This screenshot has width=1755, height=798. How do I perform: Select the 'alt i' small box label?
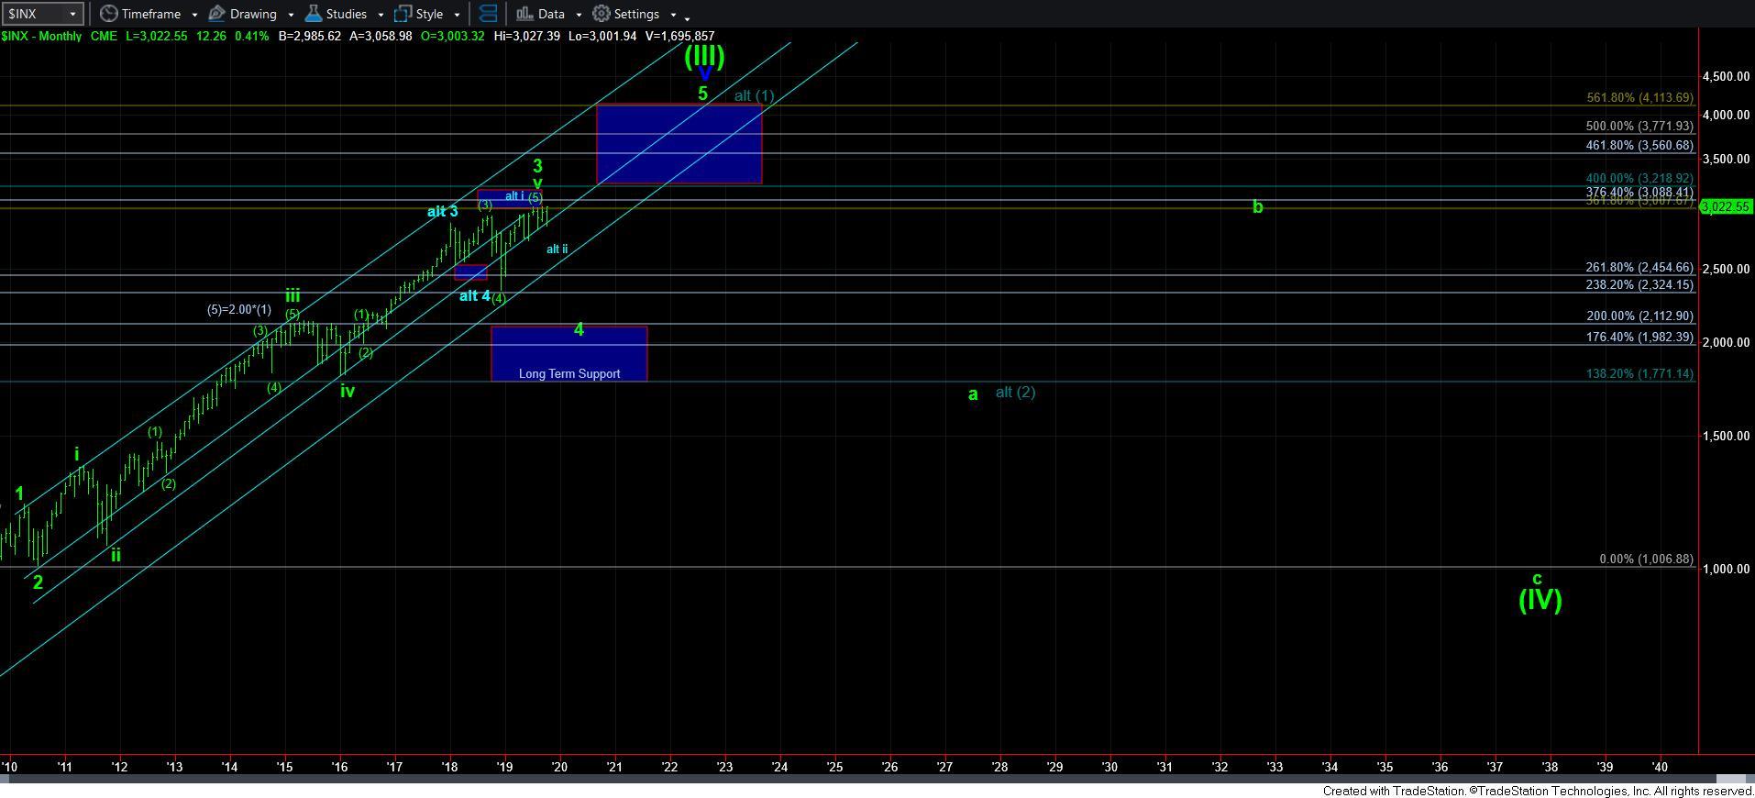click(514, 196)
